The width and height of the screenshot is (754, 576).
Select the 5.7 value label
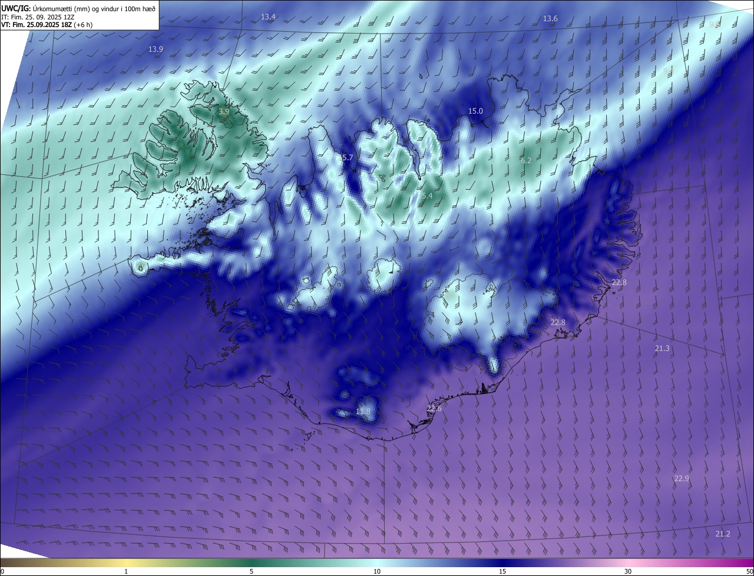[347, 158]
